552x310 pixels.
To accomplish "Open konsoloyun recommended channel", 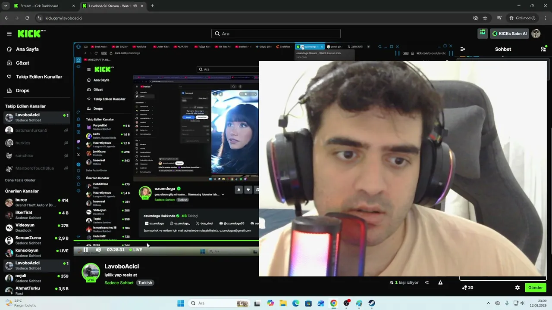I will pyautogui.click(x=37, y=253).
